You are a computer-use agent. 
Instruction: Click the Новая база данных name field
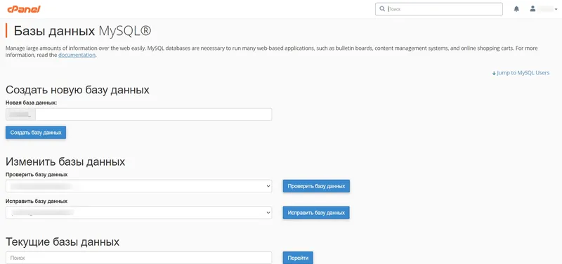coord(153,114)
